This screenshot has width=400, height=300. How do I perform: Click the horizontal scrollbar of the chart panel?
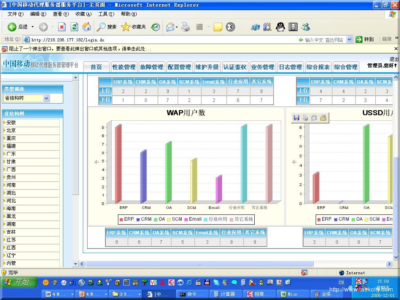pos(199,264)
